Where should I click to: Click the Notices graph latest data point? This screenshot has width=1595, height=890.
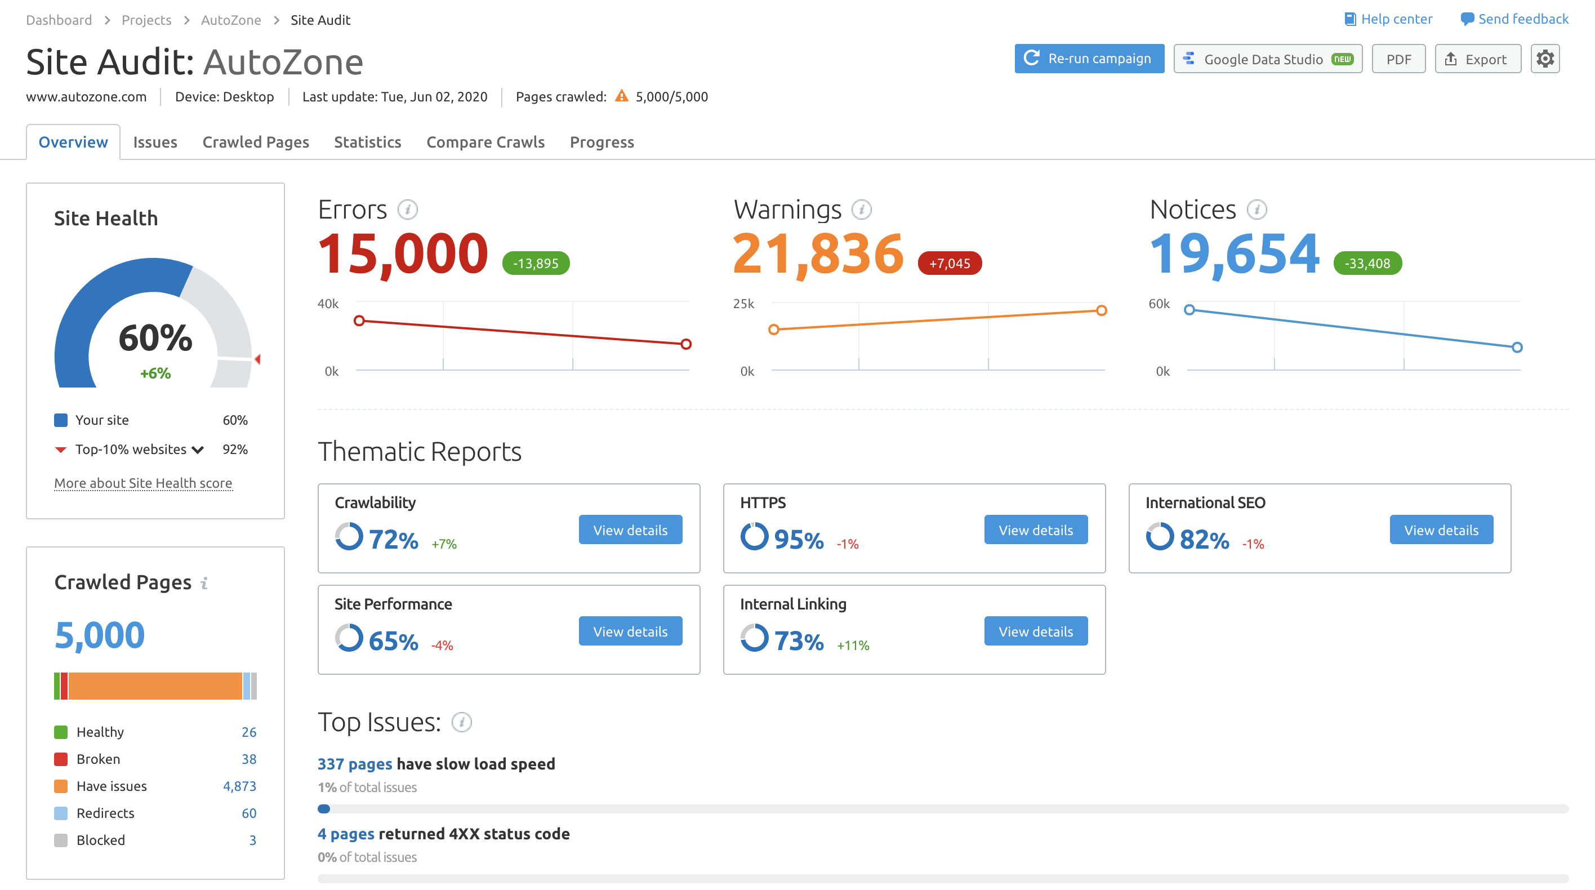click(1516, 348)
